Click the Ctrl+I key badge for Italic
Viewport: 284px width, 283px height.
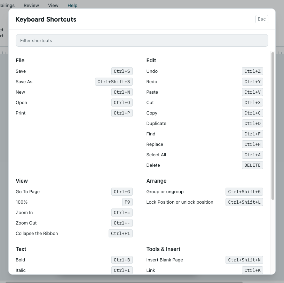click(x=122, y=270)
